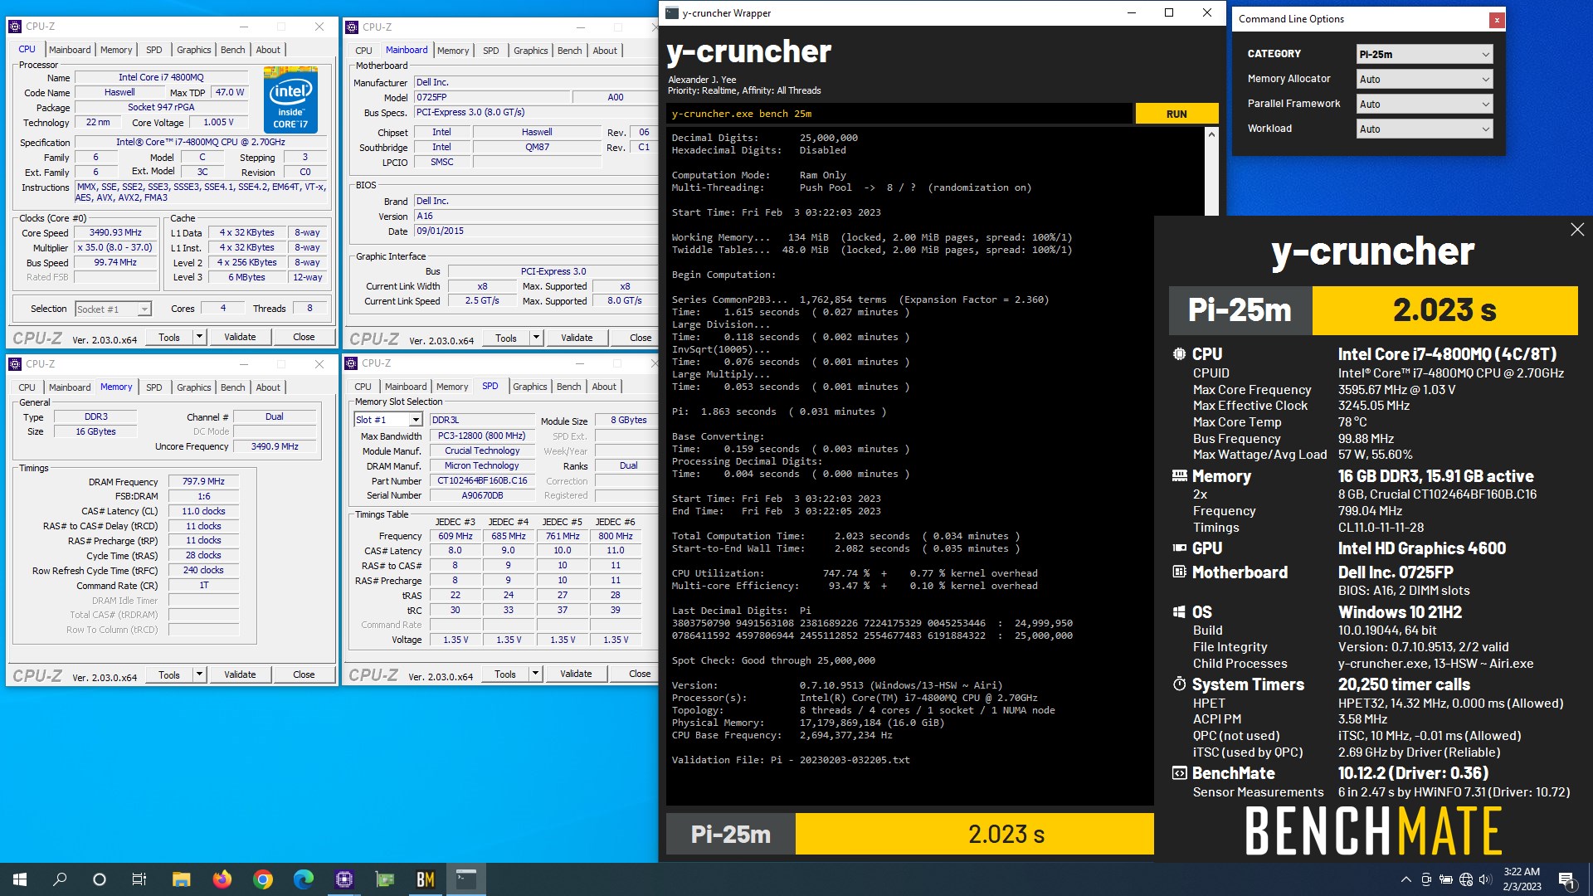Expand Tools arrow in SPD tab window
The image size is (1593, 896).
coord(535,674)
